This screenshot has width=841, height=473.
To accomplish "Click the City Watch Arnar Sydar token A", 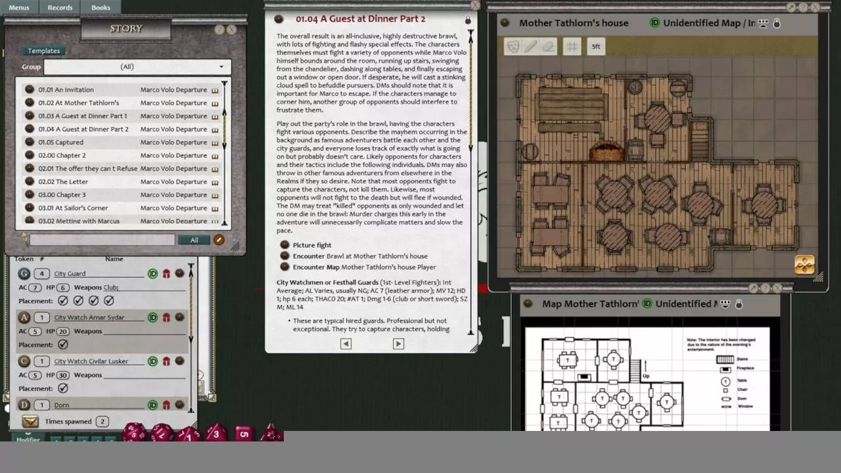I will 24,317.
